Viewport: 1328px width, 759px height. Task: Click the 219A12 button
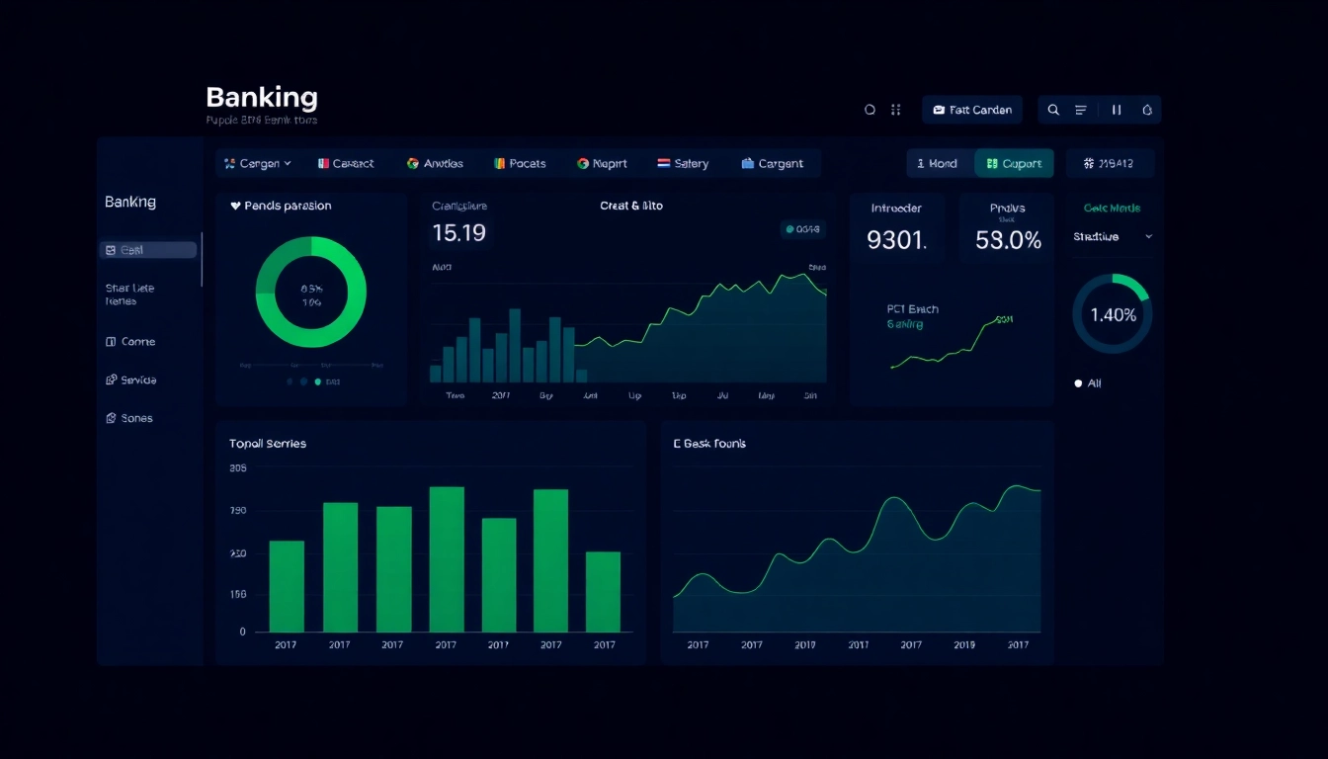coord(1110,162)
